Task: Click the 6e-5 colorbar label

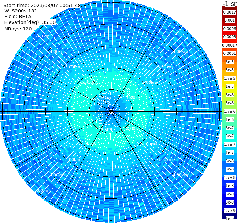Action: [x=230, y=62]
